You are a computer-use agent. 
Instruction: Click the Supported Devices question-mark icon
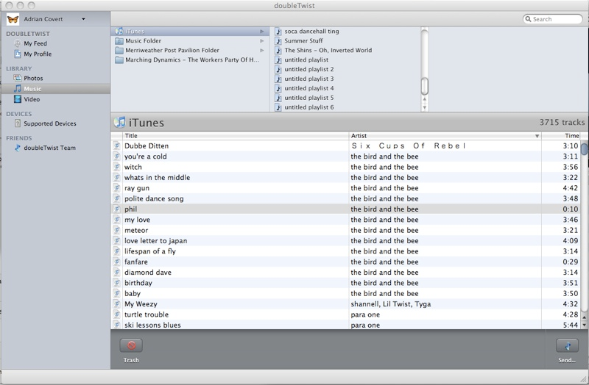[x=17, y=123]
